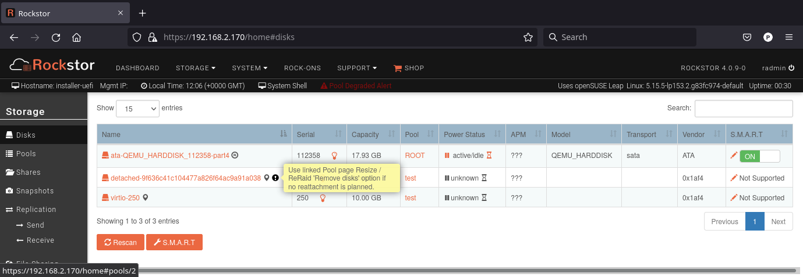Screen dimensions: 803x277
Task: Click inside the table Search field
Action: pyautogui.click(x=743, y=109)
